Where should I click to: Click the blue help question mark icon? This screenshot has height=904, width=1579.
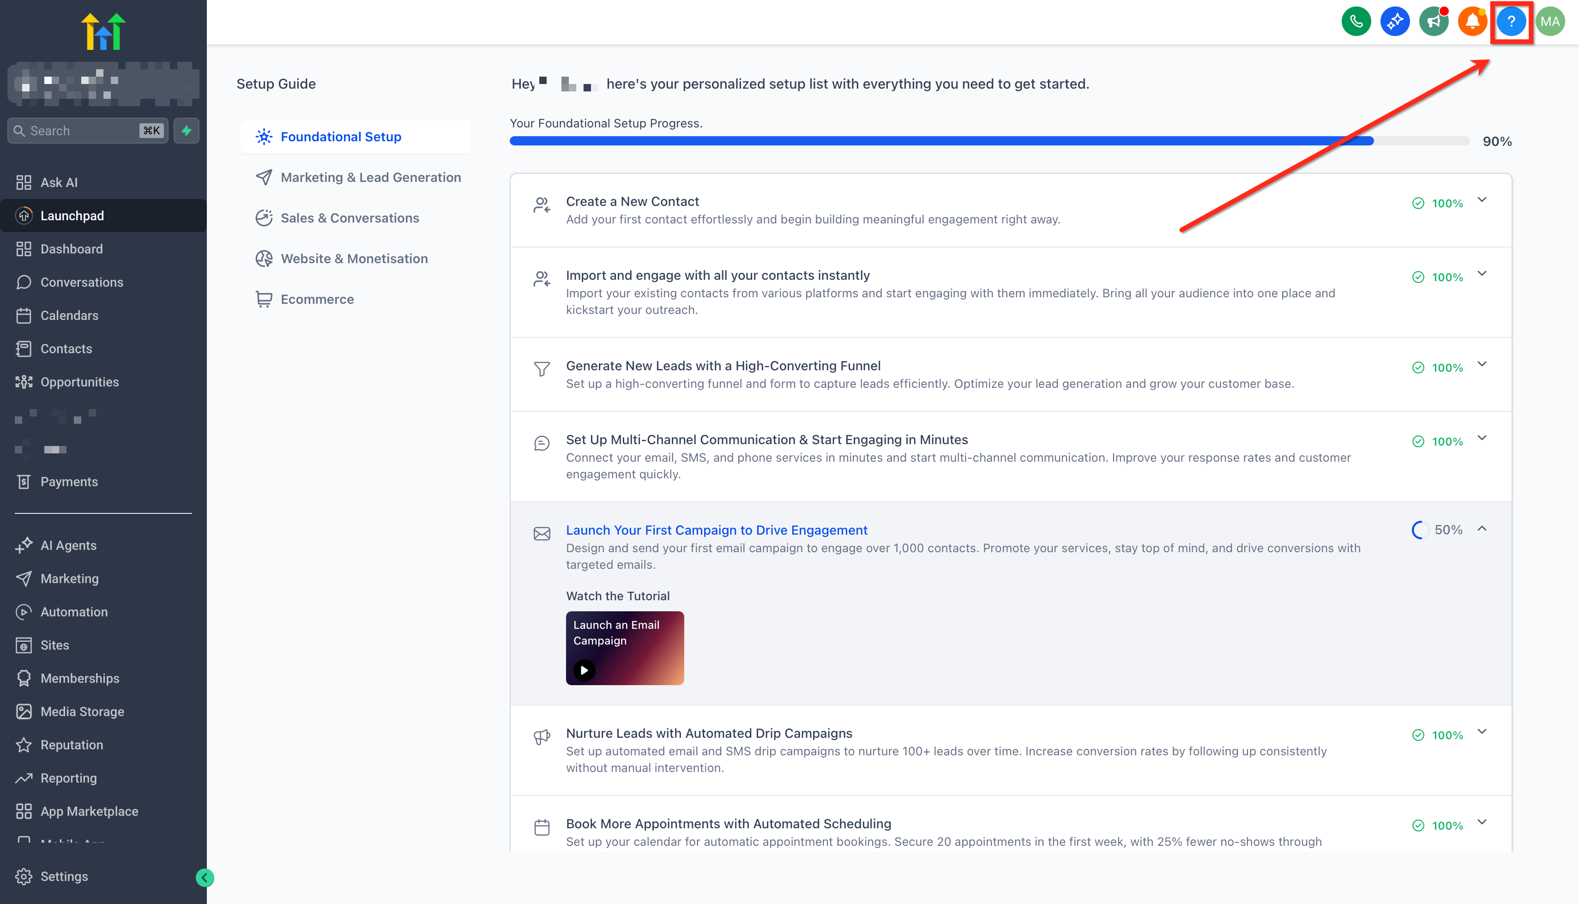[x=1511, y=22]
